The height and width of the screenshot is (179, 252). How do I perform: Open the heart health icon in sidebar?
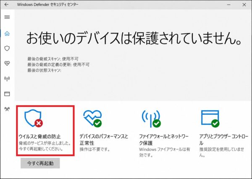pyautogui.click(x=7, y=63)
